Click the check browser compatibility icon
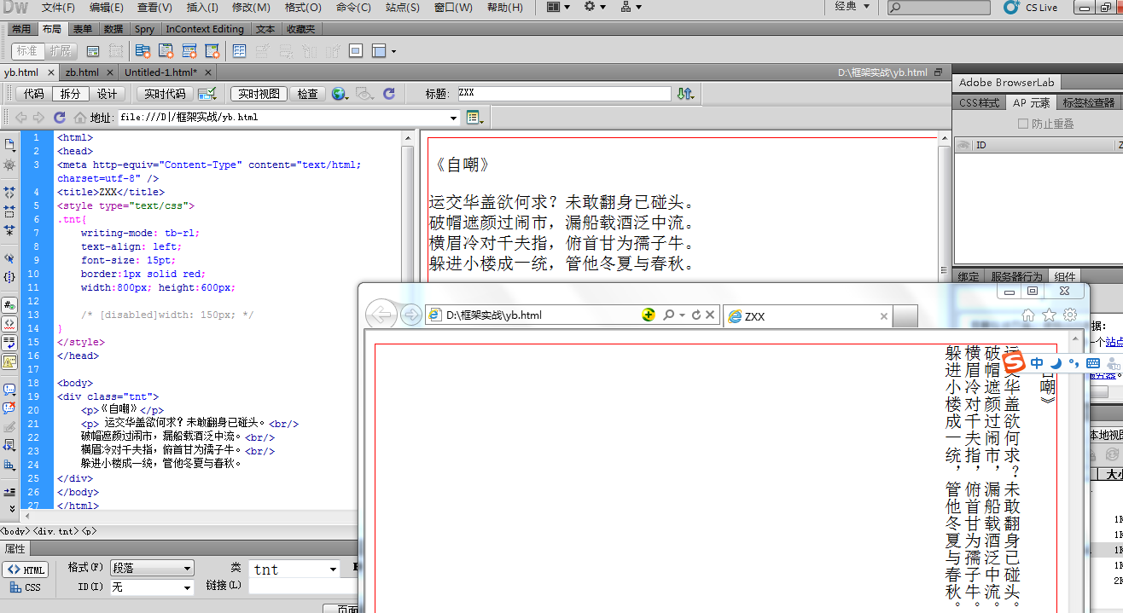 point(207,94)
